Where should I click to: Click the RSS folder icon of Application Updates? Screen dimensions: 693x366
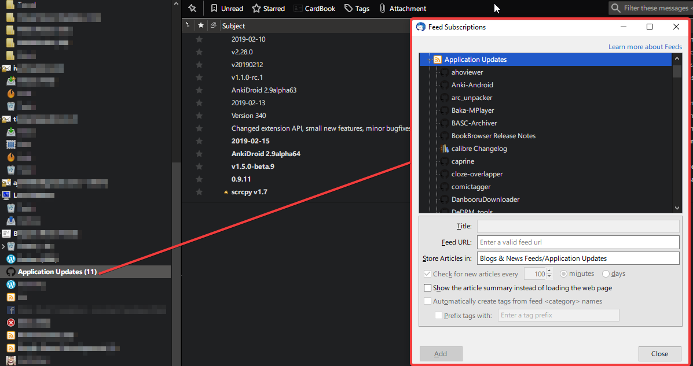pos(438,60)
